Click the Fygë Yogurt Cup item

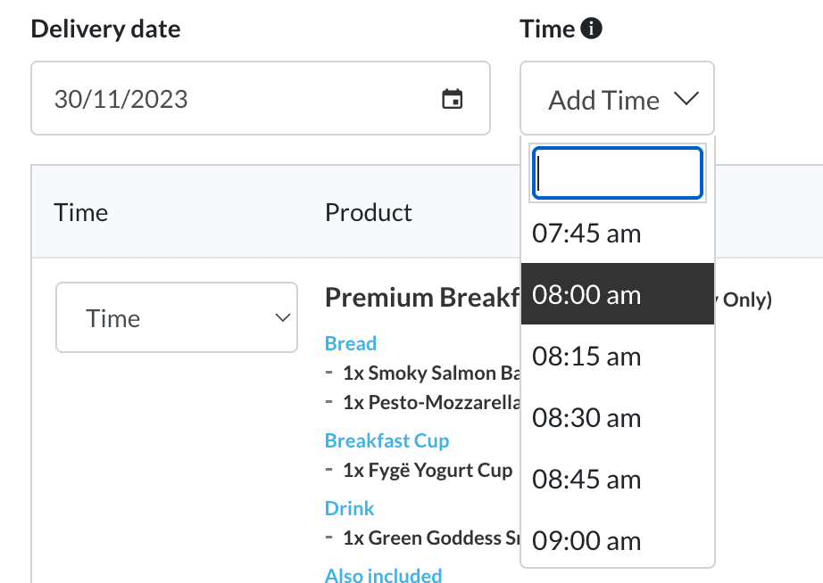pyautogui.click(x=440, y=470)
